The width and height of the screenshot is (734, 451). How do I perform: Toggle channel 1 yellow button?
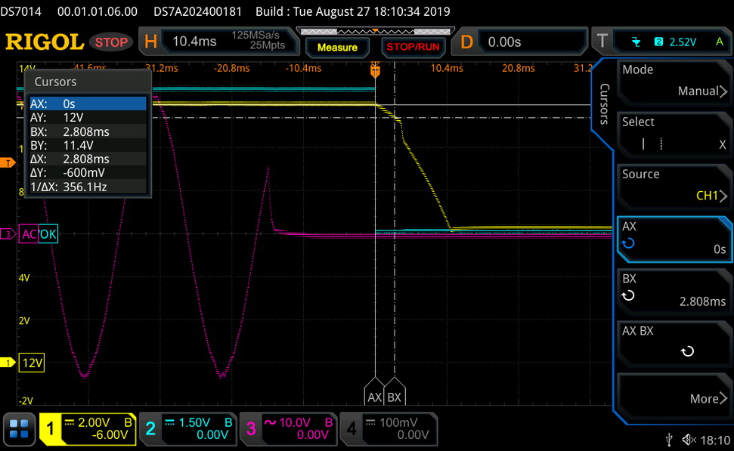(50, 428)
